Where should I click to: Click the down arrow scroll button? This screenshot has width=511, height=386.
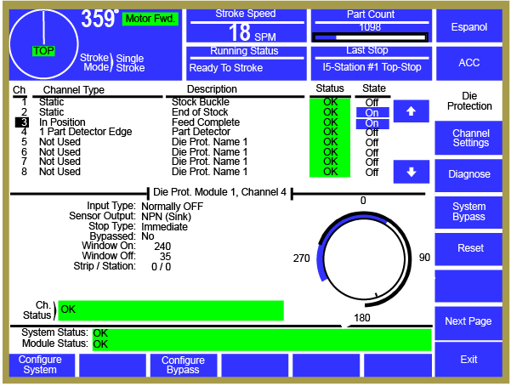point(411,171)
